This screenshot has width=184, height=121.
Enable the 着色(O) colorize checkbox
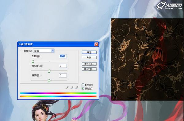pyautogui.click(x=83, y=85)
